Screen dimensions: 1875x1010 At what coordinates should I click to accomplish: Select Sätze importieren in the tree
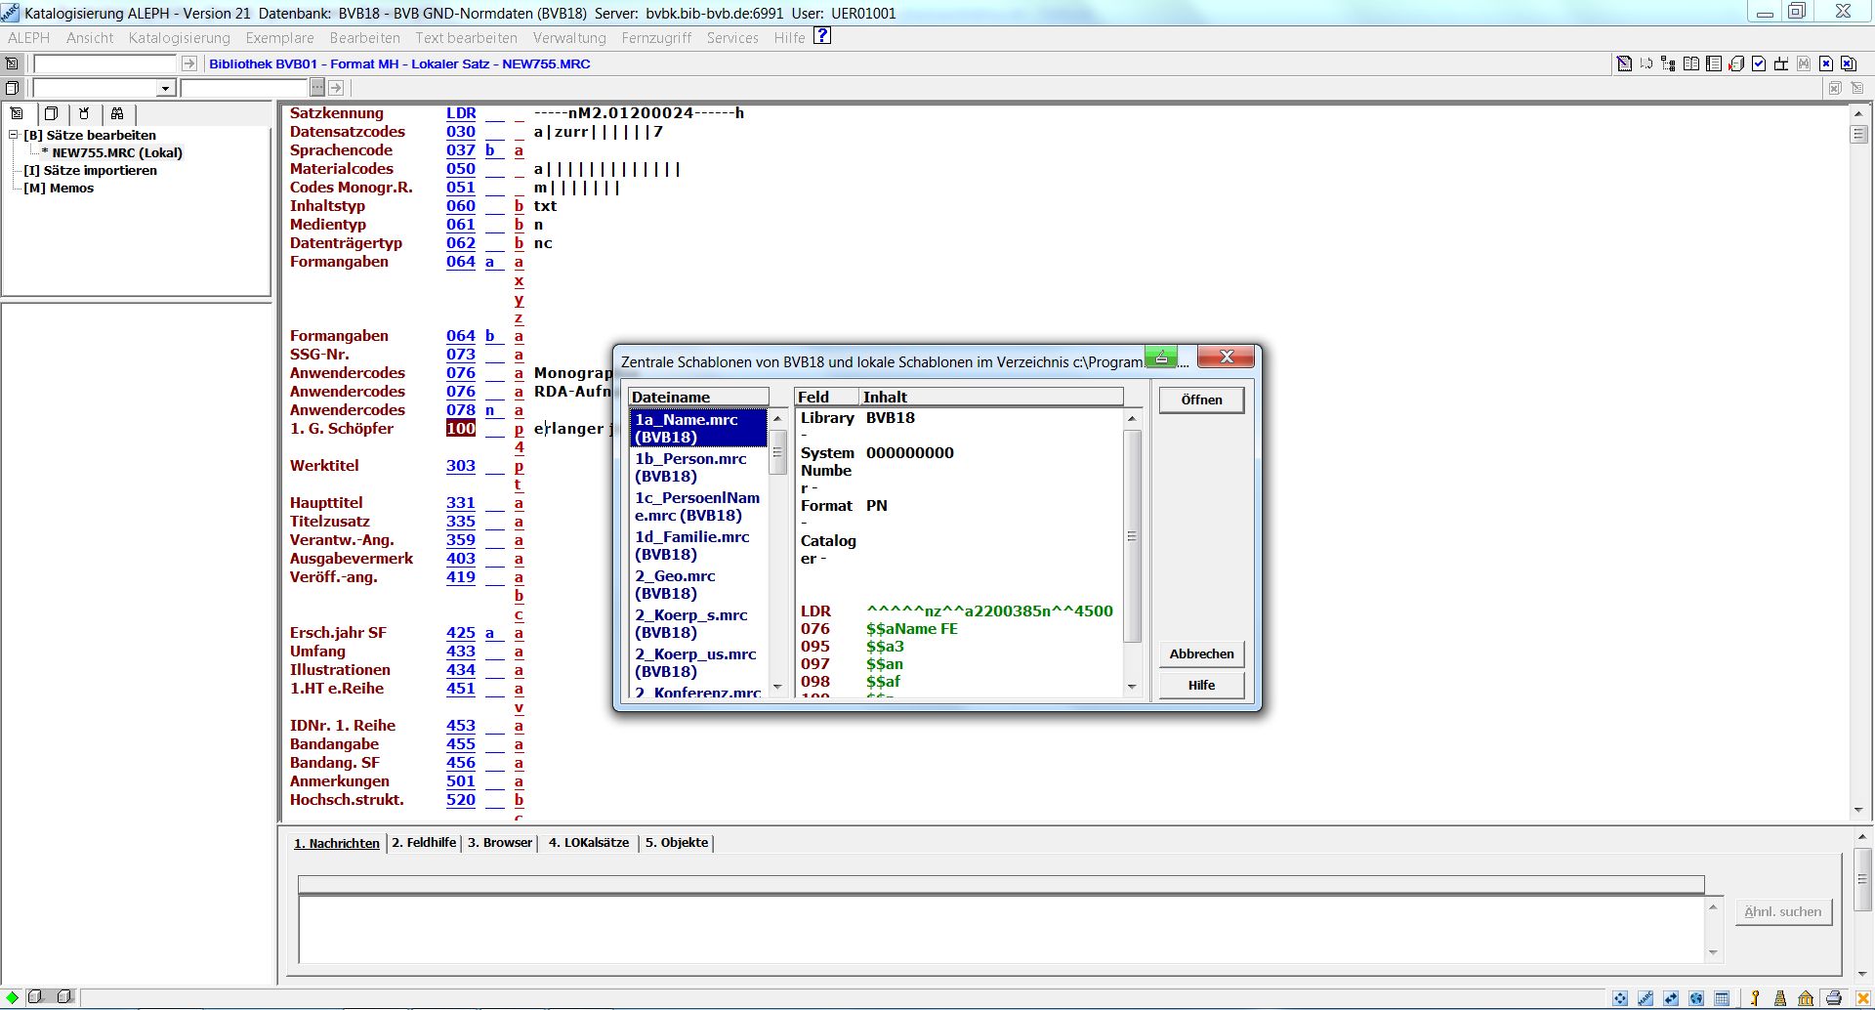[100, 170]
